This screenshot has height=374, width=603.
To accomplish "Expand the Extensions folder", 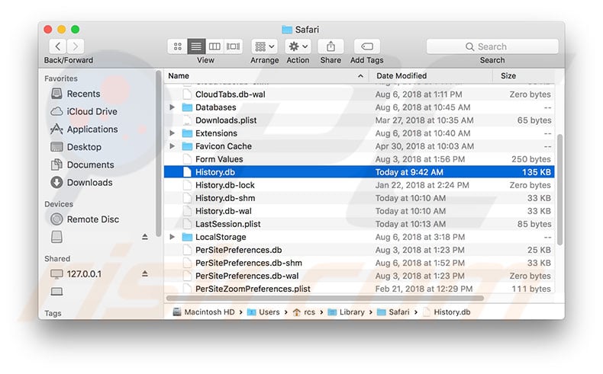I will tap(172, 133).
